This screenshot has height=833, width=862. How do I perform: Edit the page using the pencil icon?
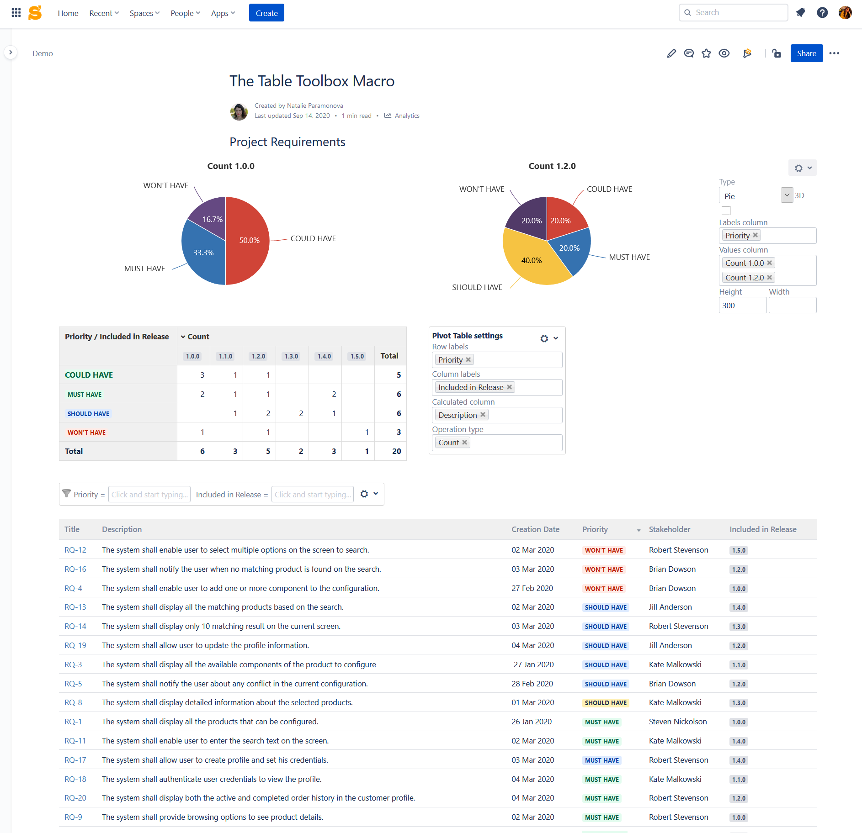[x=671, y=53]
